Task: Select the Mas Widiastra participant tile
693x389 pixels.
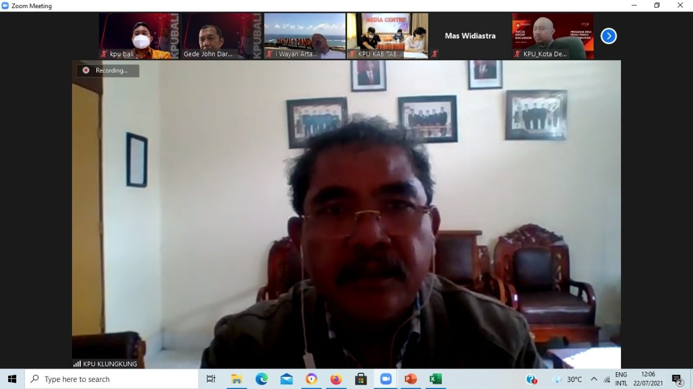Action: pyautogui.click(x=470, y=36)
